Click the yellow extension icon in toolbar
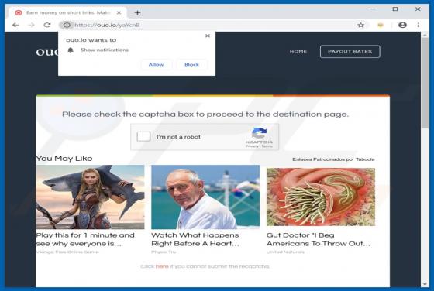 [x=381, y=25]
